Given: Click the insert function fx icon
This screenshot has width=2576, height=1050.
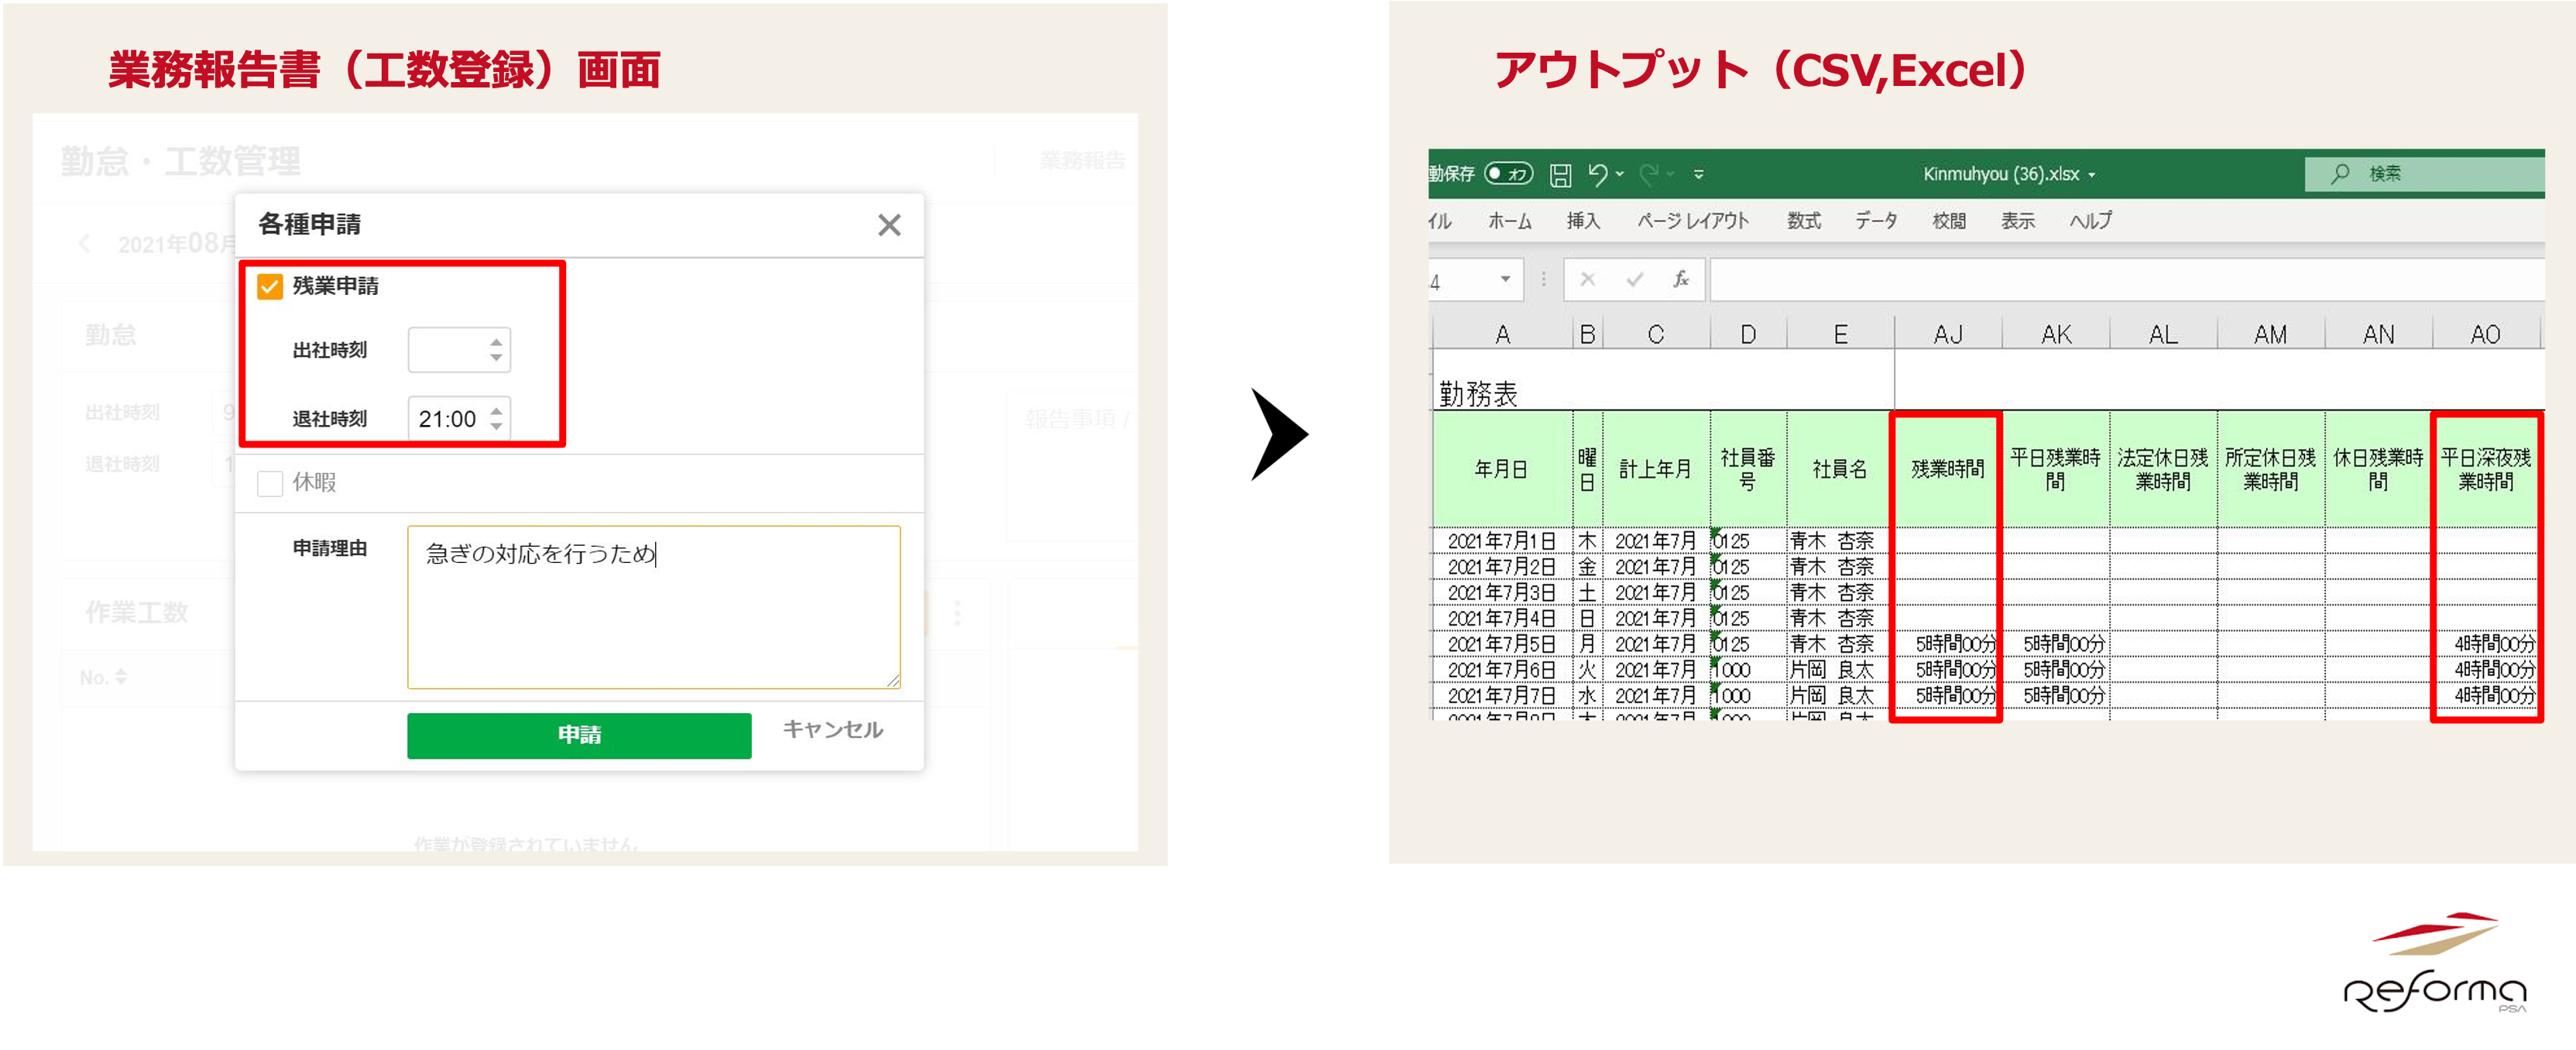Looking at the screenshot, I should (1681, 280).
